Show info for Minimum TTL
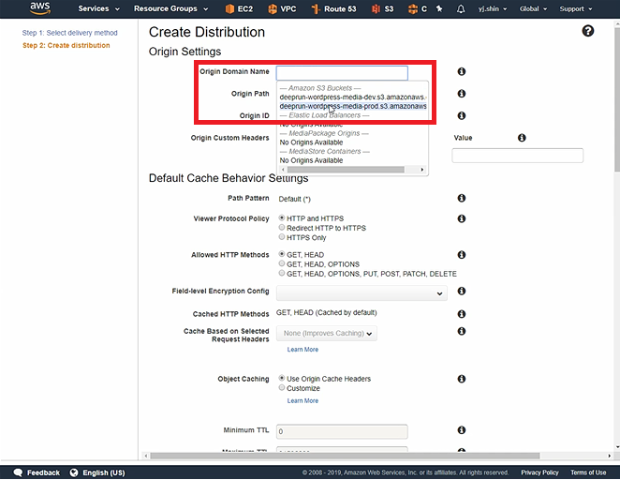This screenshot has height=480, width=620. coord(461,430)
